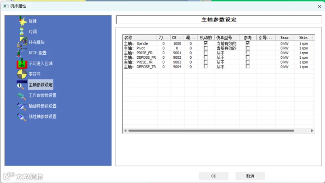The width and height of the screenshot is (325, 183).
Task: Uncheck 参考 for the Spindle row
Action: [247, 43]
